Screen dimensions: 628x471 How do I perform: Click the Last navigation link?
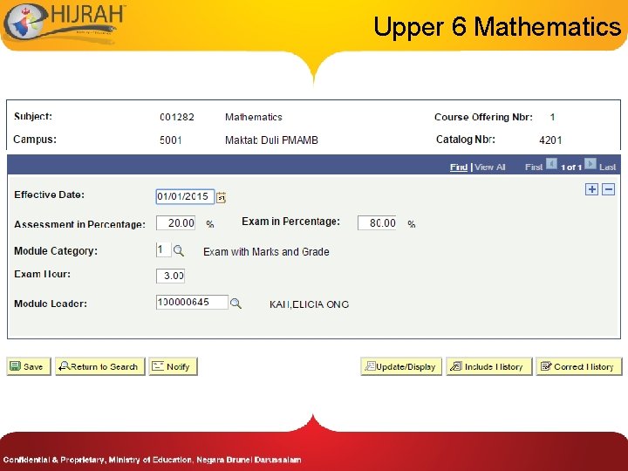point(607,167)
